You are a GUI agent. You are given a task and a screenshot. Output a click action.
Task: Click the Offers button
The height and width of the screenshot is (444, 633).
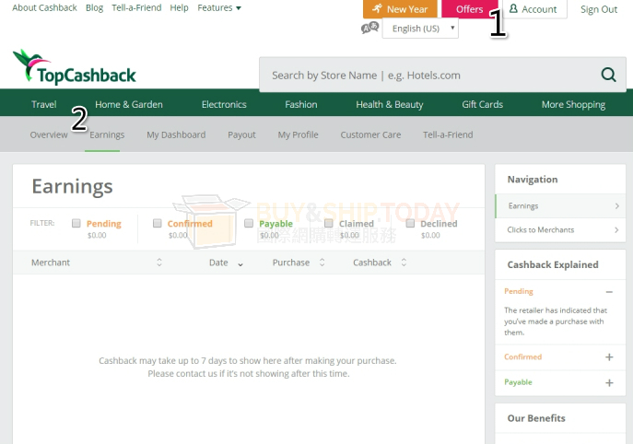pos(469,9)
